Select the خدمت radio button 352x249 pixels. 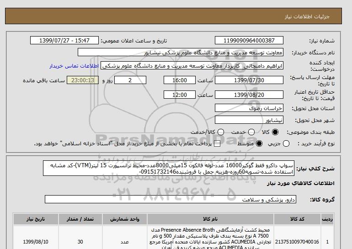click(251, 132)
